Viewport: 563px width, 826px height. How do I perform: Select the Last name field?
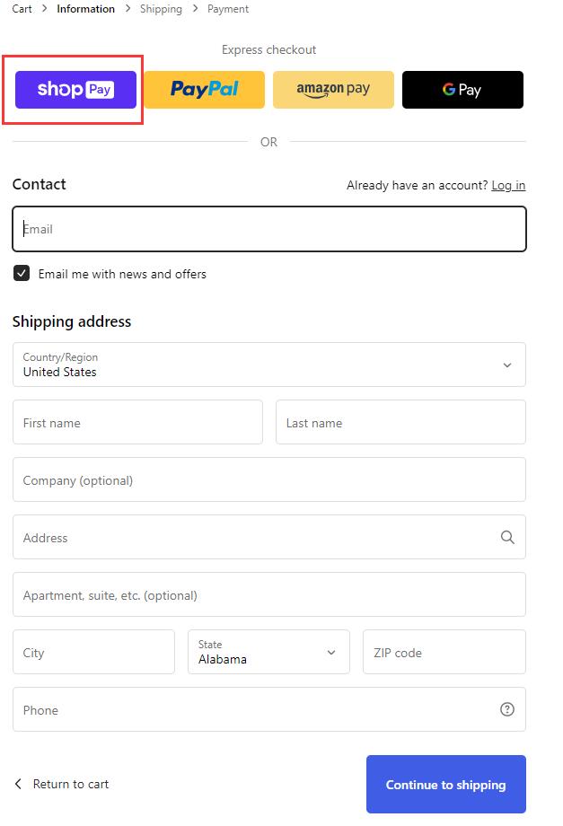tap(400, 423)
